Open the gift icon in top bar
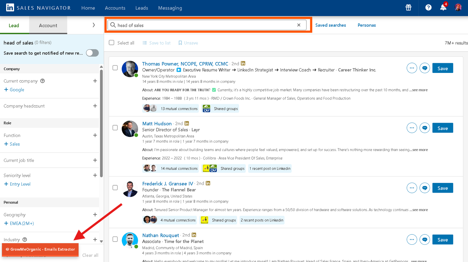This screenshot has height=262, width=468. pyautogui.click(x=408, y=8)
